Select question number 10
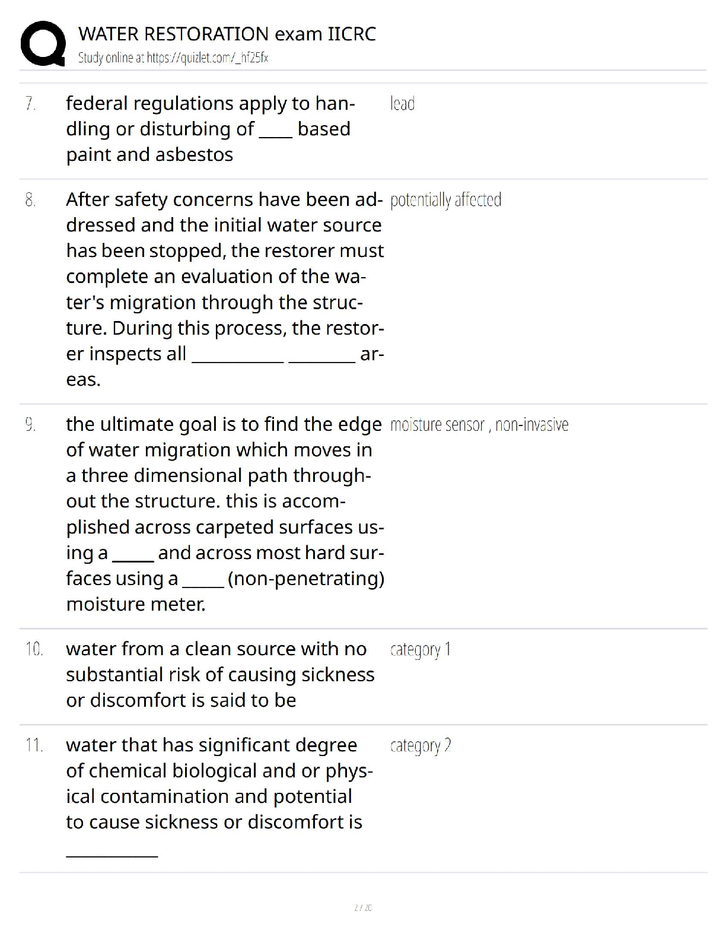Viewport: 726px width, 940px height. tap(34, 649)
